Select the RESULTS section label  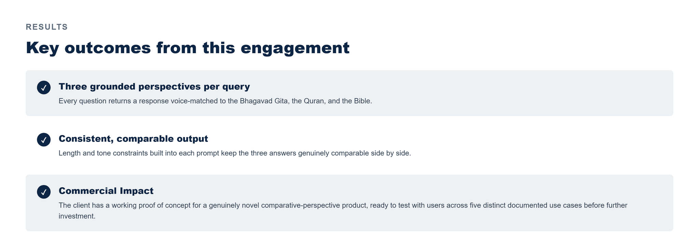(47, 27)
